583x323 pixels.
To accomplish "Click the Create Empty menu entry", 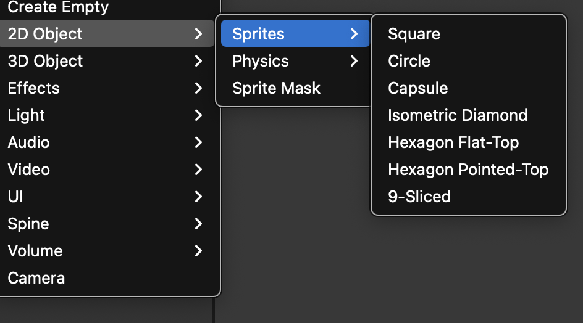I will tap(58, 7).
